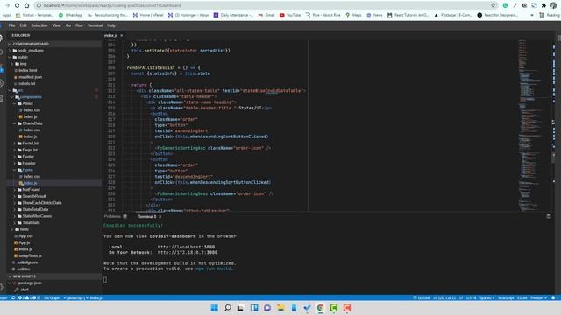
Task: Open http://localhost:3000 link in terminal
Action: [x=186, y=247]
